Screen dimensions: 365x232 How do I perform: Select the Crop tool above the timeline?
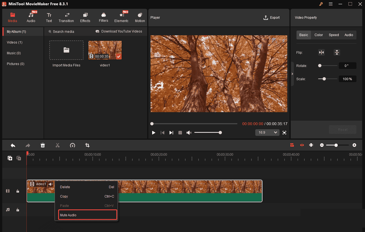(87, 145)
